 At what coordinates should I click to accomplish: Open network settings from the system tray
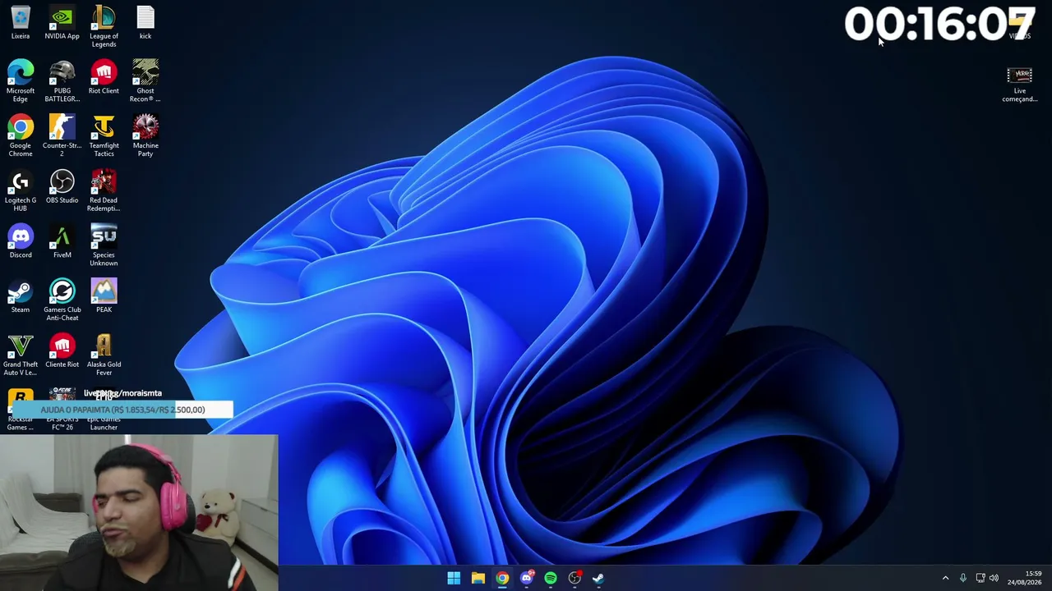(980, 578)
